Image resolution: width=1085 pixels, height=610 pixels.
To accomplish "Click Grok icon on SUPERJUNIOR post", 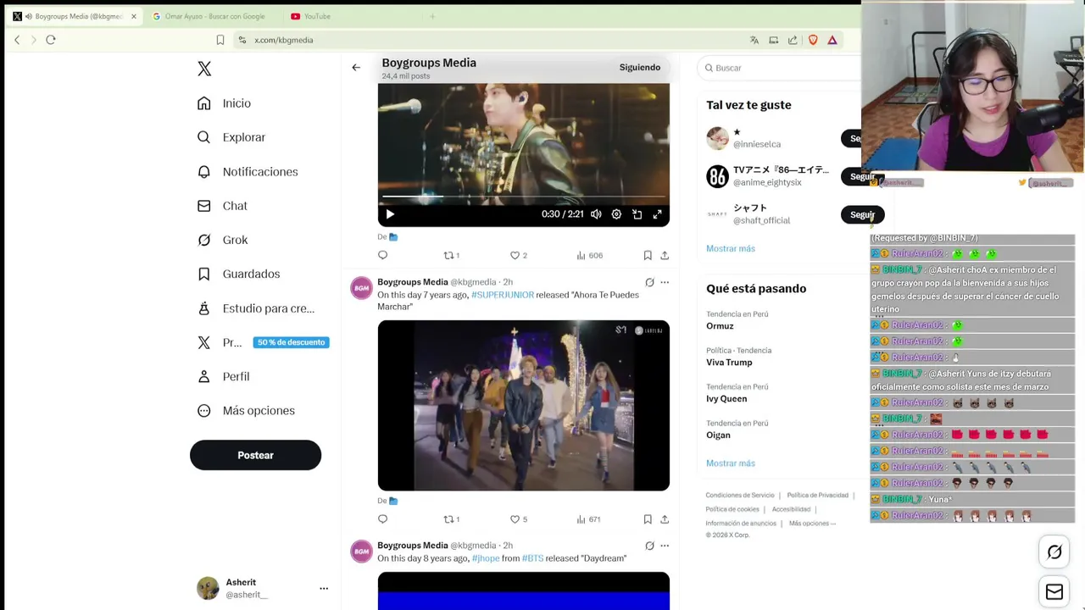I will tap(649, 282).
